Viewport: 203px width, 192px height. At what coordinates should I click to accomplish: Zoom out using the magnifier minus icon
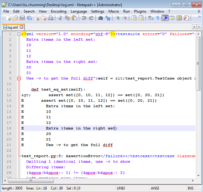click(124, 18)
